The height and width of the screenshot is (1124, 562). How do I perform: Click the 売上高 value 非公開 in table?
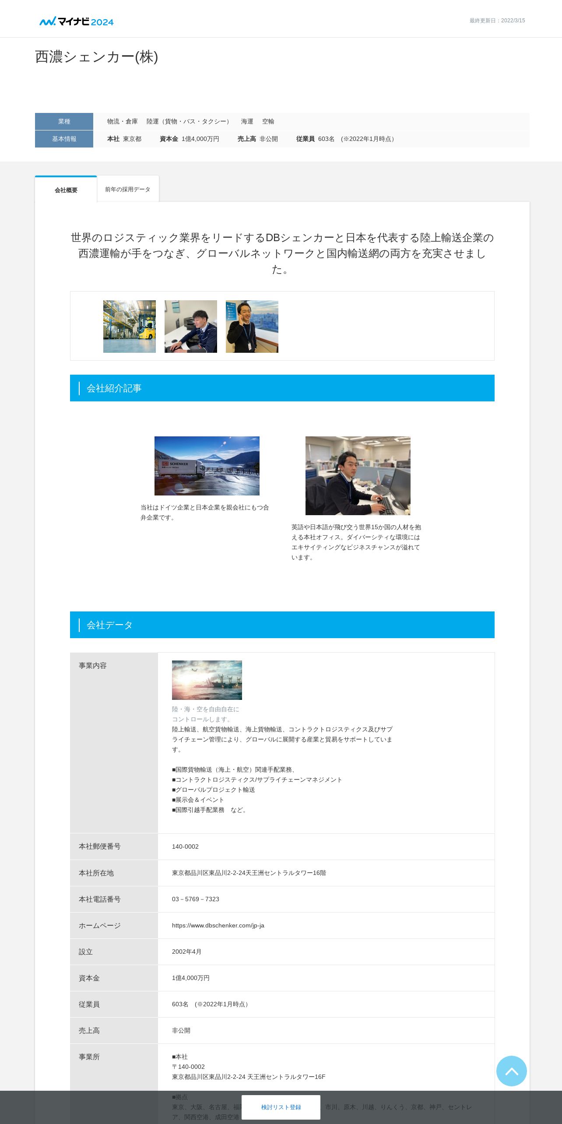(181, 1030)
